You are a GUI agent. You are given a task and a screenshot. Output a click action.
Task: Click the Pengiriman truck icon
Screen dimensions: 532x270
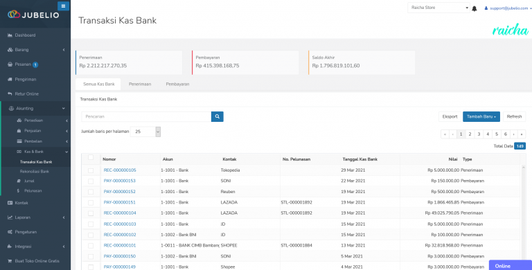pyautogui.click(x=10, y=80)
